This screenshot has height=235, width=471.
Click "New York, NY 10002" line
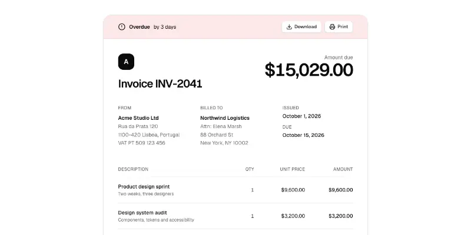(224, 143)
